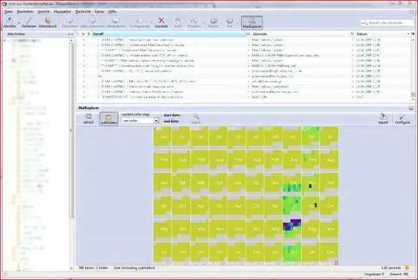Viewport: 418px width, 280px height.
Task: Open the current color map combo box
Action: click(x=140, y=121)
